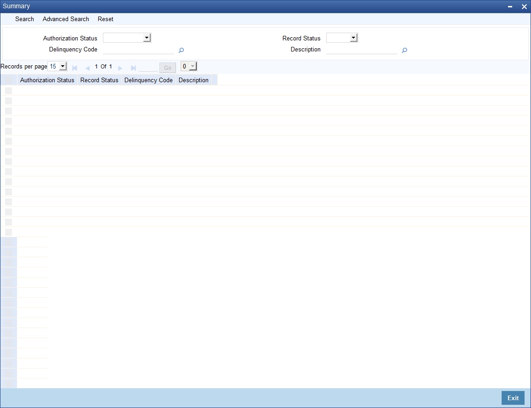The image size is (531, 408).
Task: Open Advanced Search
Action: click(66, 19)
